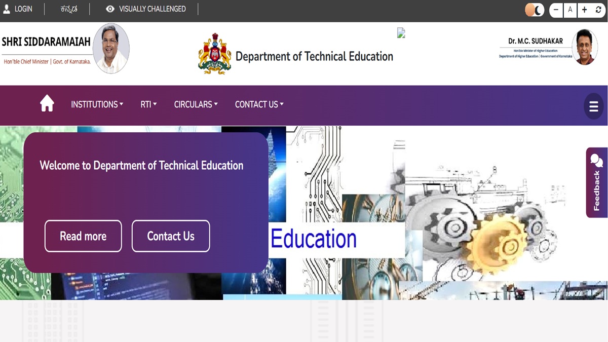Click the default font size A
Viewport: 608px width, 342px height.
click(x=570, y=10)
